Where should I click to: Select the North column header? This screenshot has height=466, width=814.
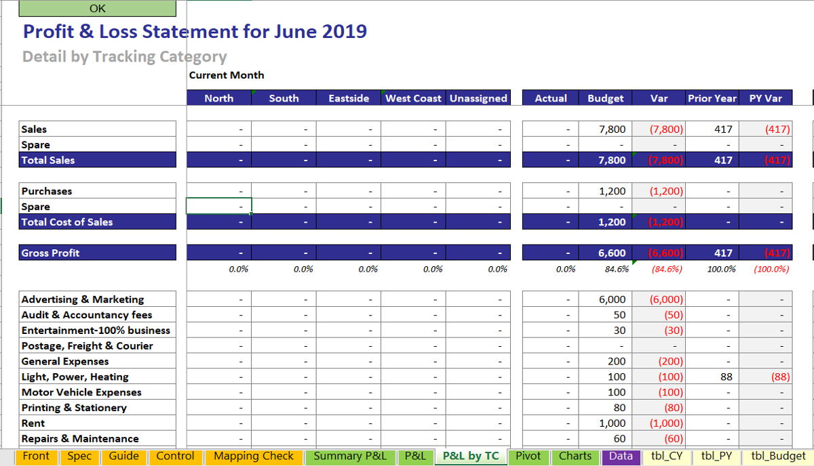coord(218,98)
